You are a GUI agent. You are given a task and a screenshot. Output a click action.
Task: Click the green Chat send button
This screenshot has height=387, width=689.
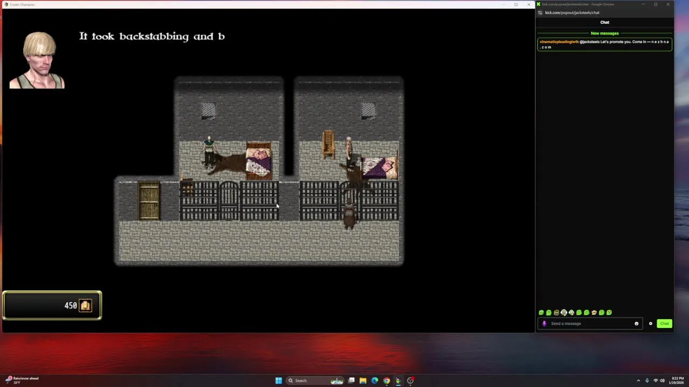click(x=664, y=324)
